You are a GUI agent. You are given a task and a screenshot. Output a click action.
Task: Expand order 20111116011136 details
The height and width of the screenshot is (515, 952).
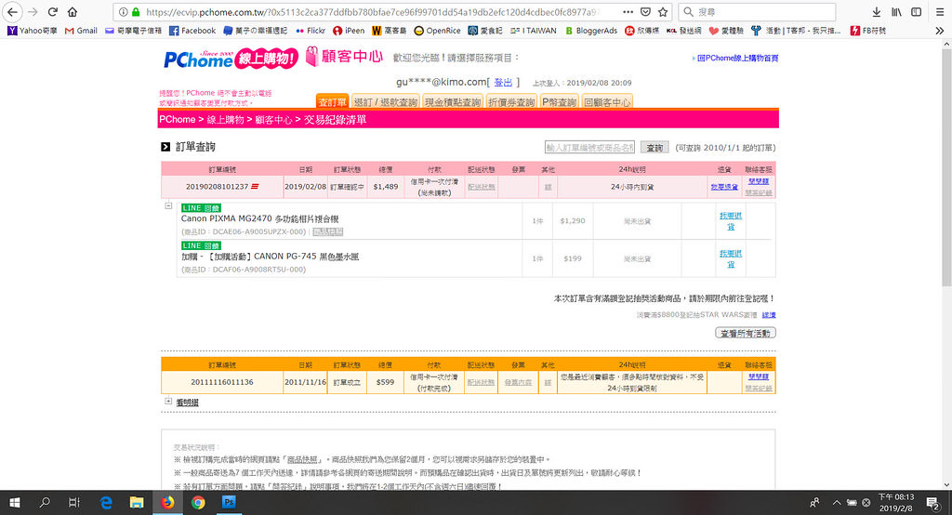(168, 401)
